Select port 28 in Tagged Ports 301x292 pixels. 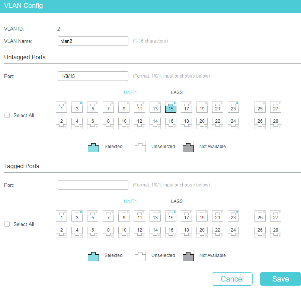click(x=276, y=232)
